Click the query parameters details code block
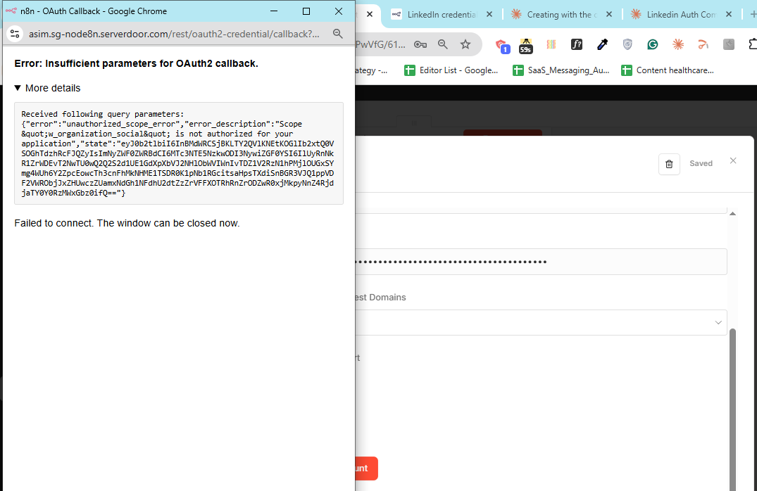Viewport: 757px width, 491px height. [x=179, y=153]
